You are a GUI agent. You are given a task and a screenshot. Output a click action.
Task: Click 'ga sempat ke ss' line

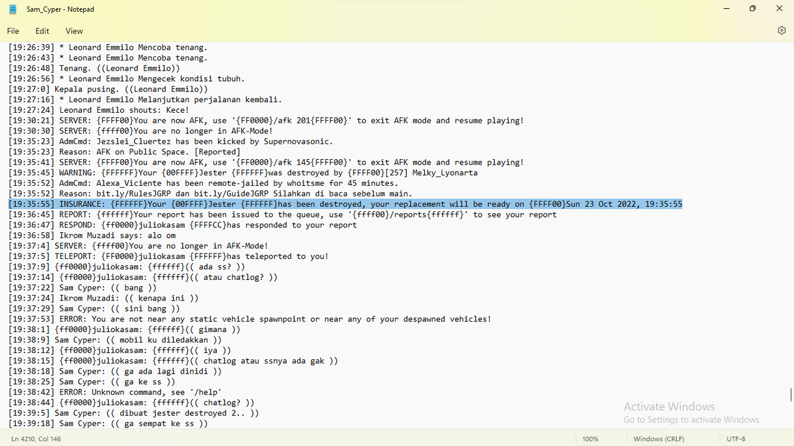click(109, 424)
